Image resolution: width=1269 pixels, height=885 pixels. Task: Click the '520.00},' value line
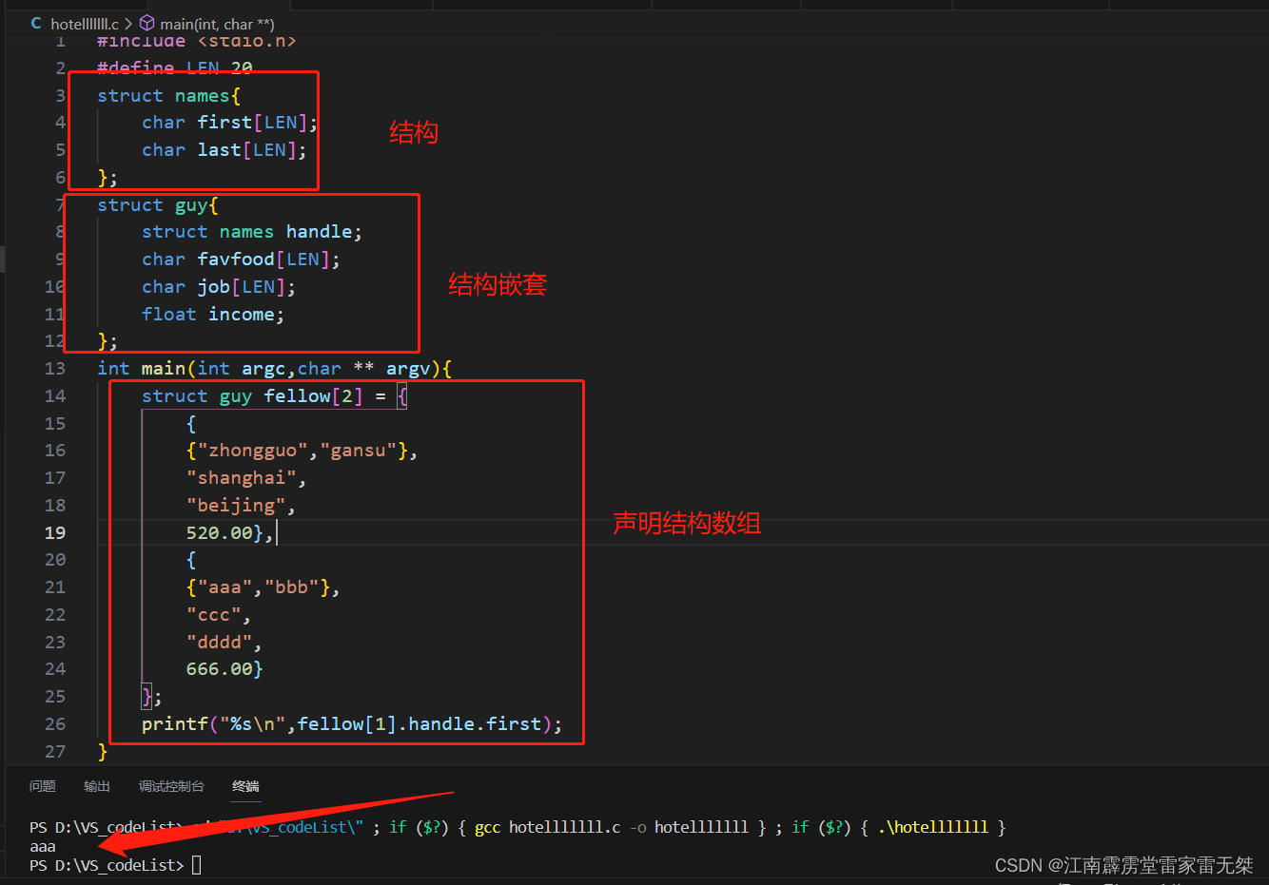(230, 533)
